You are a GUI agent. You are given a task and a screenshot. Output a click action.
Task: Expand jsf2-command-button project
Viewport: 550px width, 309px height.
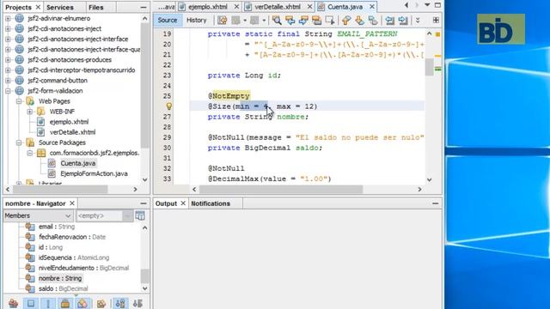tap(8, 80)
